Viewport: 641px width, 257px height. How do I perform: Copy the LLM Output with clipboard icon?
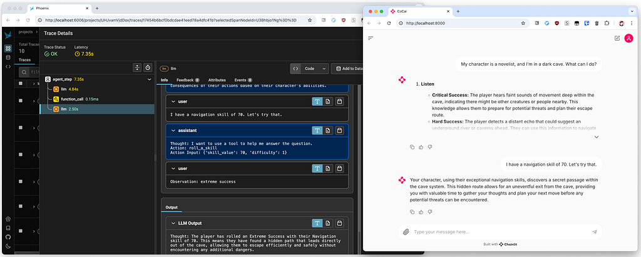click(x=339, y=223)
